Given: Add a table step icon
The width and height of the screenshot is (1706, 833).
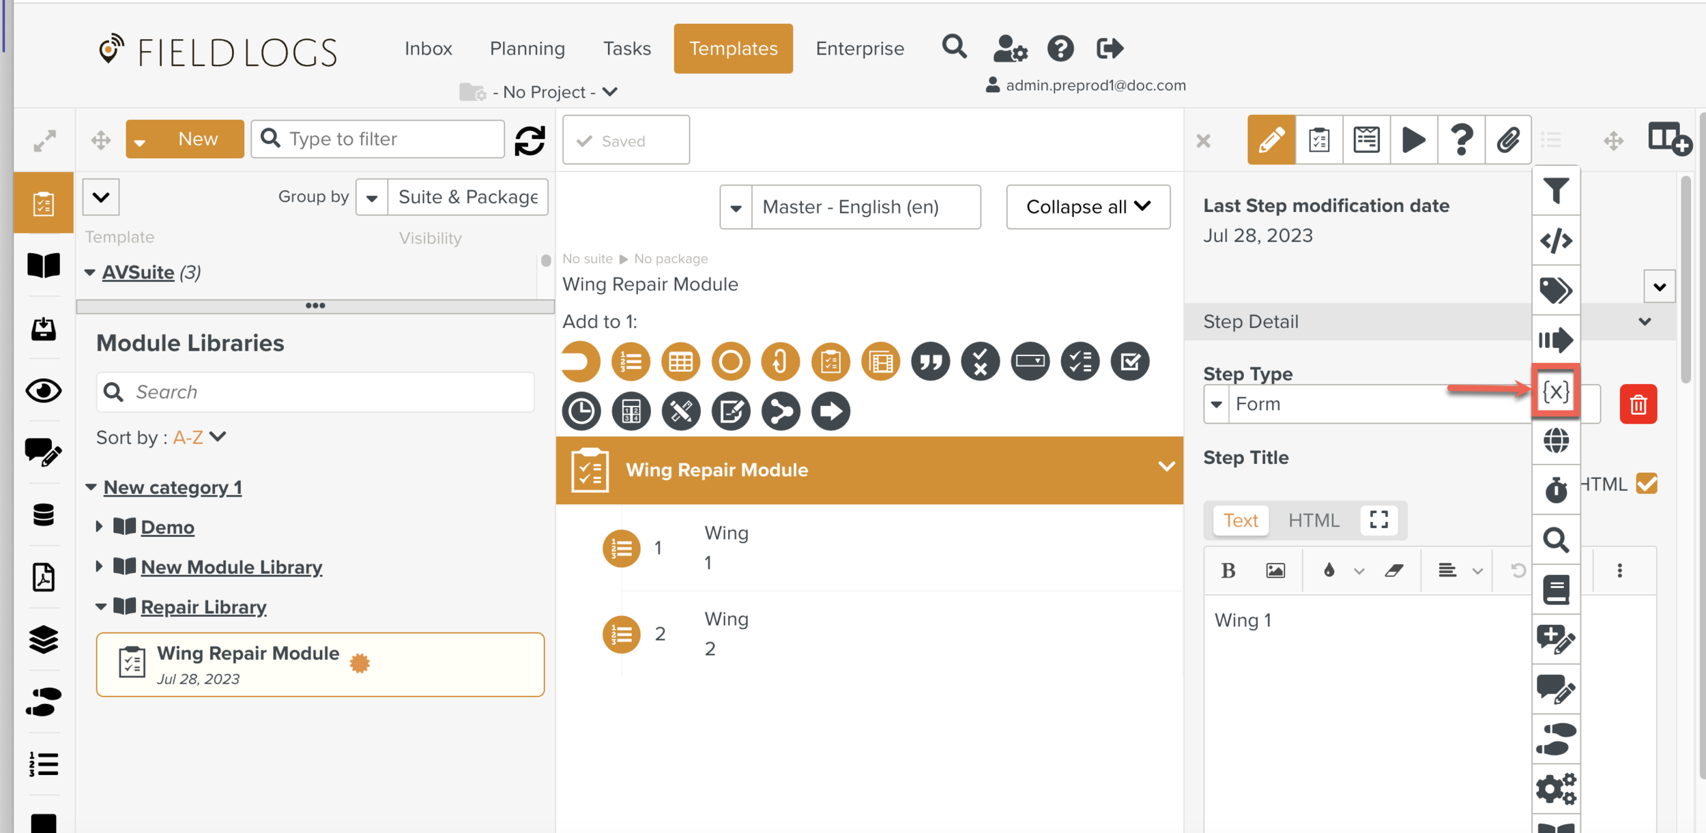Looking at the screenshot, I should (x=680, y=362).
